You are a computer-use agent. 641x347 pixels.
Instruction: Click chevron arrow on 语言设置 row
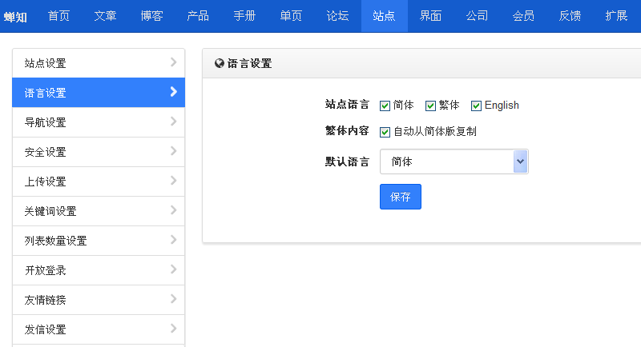tap(174, 92)
